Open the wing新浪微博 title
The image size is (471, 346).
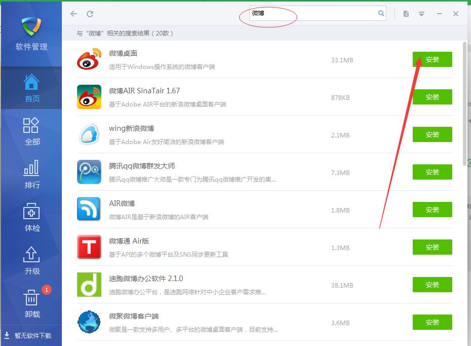tap(132, 128)
